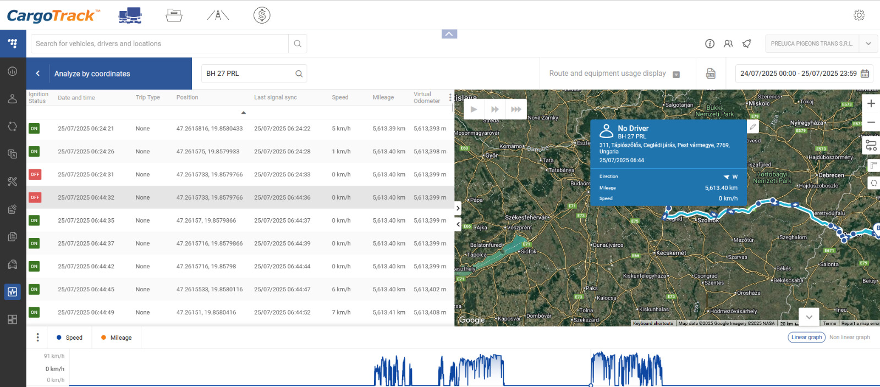Toggle the Speed series in graph legend
The height and width of the screenshot is (387, 880).
[69, 338]
